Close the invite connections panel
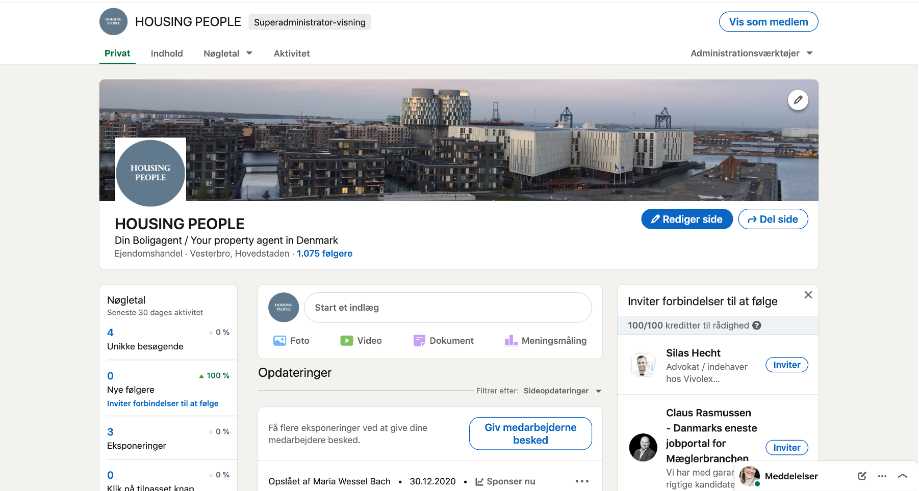 (x=808, y=295)
